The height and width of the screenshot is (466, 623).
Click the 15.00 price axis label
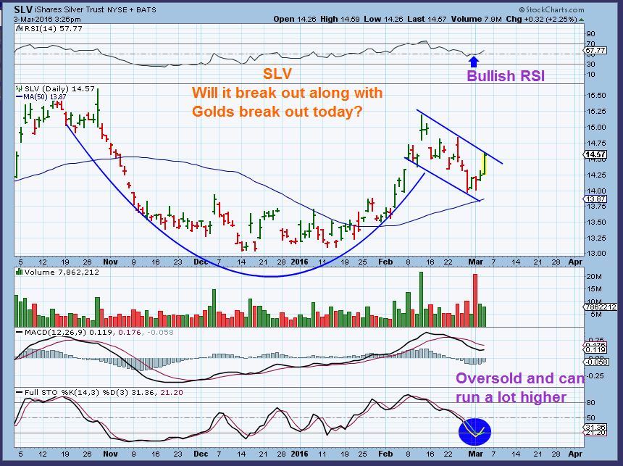tap(596, 128)
